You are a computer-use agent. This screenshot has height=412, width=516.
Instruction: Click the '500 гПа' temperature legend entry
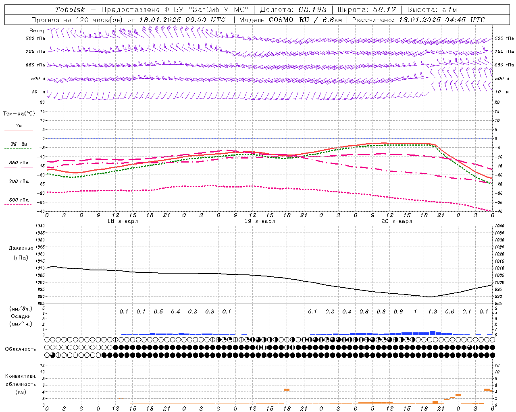point(19,200)
